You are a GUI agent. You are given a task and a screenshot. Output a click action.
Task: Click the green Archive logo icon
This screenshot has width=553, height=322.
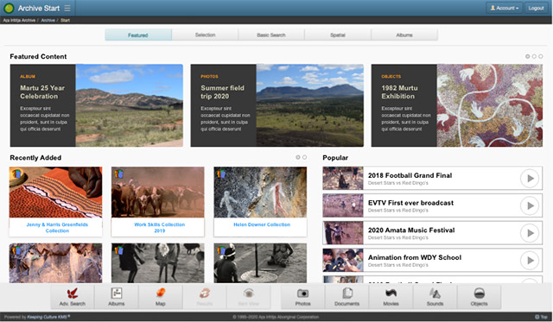coord(9,8)
